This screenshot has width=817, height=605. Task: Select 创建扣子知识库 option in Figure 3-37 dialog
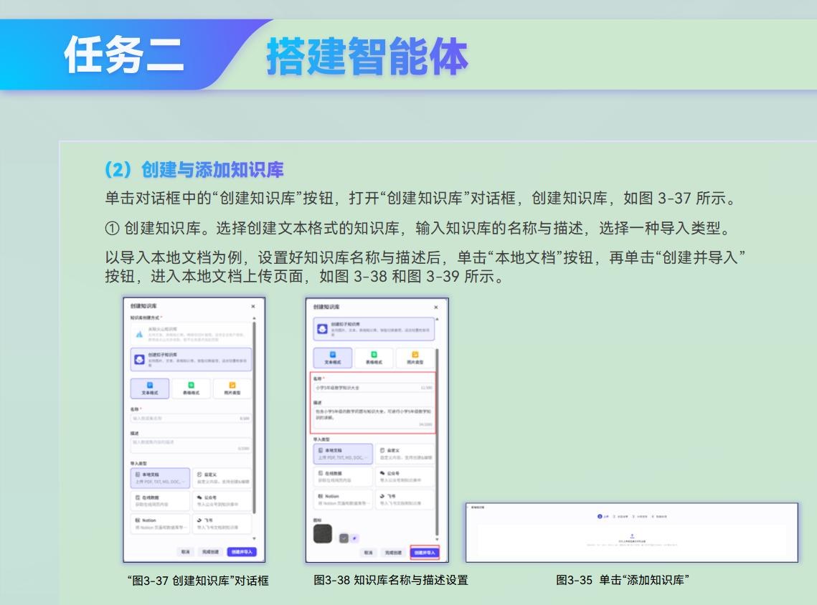point(191,359)
